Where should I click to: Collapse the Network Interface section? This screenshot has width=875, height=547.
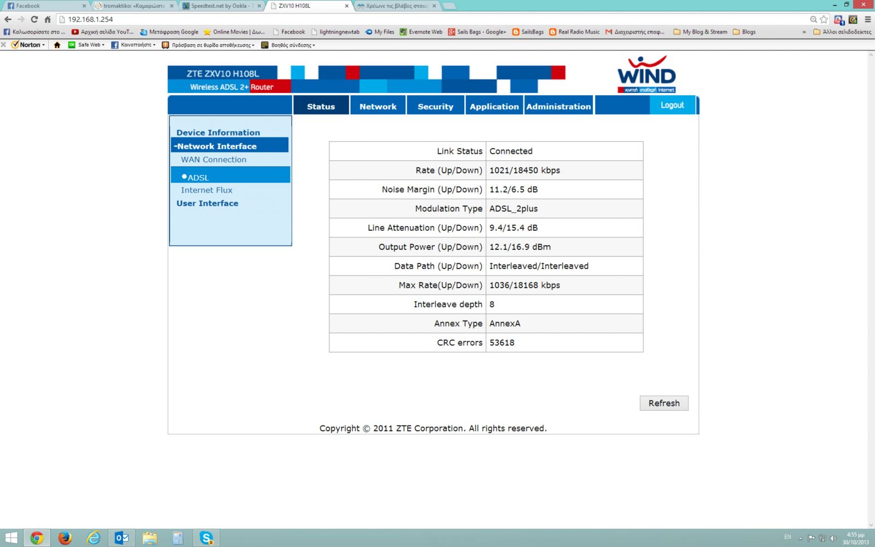tap(230, 146)
